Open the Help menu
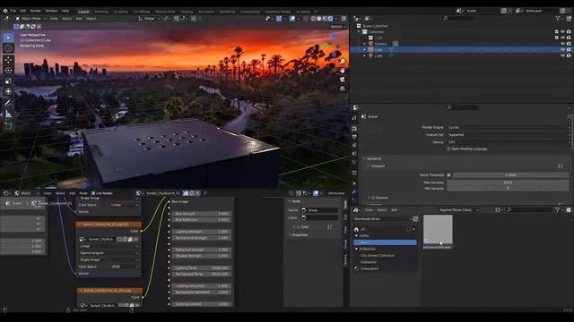 point(65,11)
